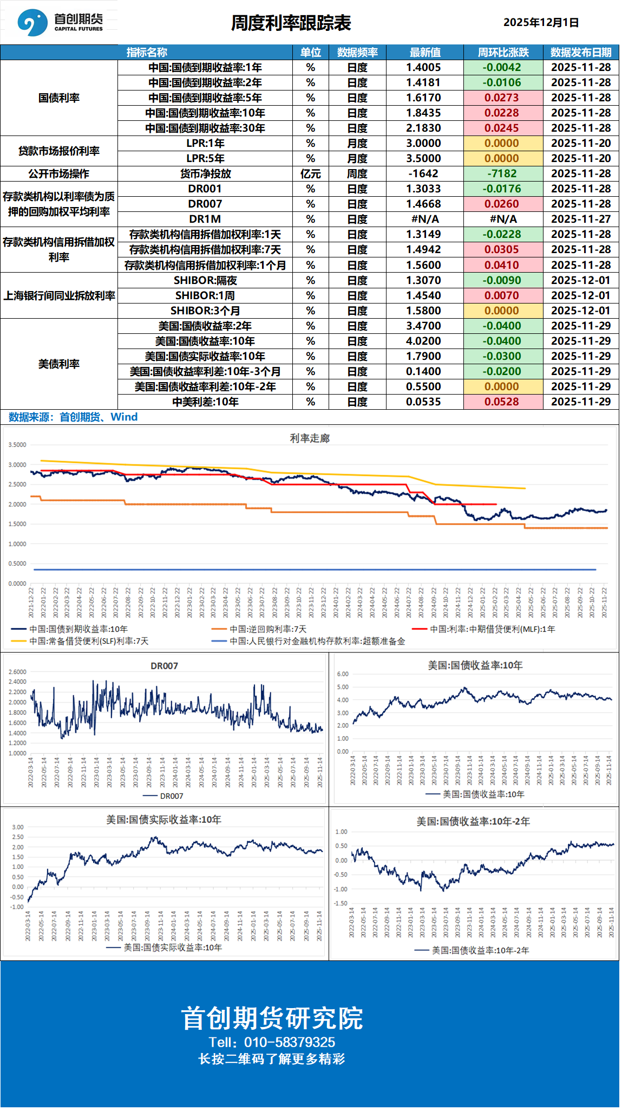The height and width of the screenshot is (1110, 622).
Task: Click the 数据发布日期 column header
Action: coord(580,53)
